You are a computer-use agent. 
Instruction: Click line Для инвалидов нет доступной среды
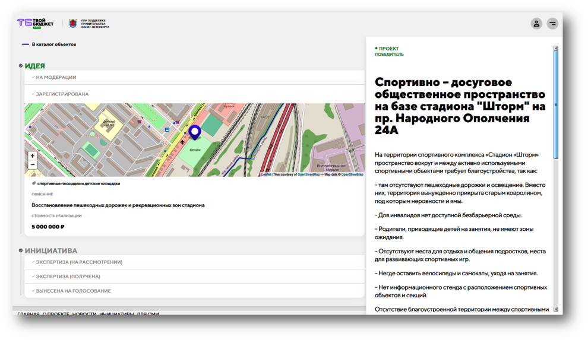click(x=448, y=215)
